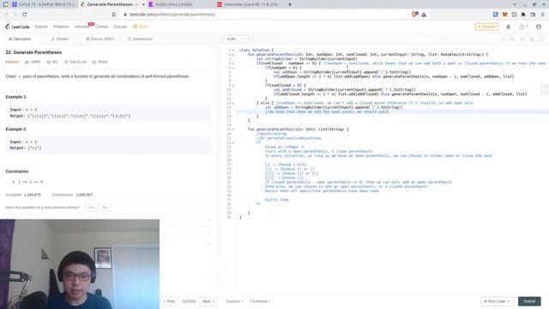Open Interview in LeetCode navbar
Viewport: 549px width, 309px height.
pos(82,27)
